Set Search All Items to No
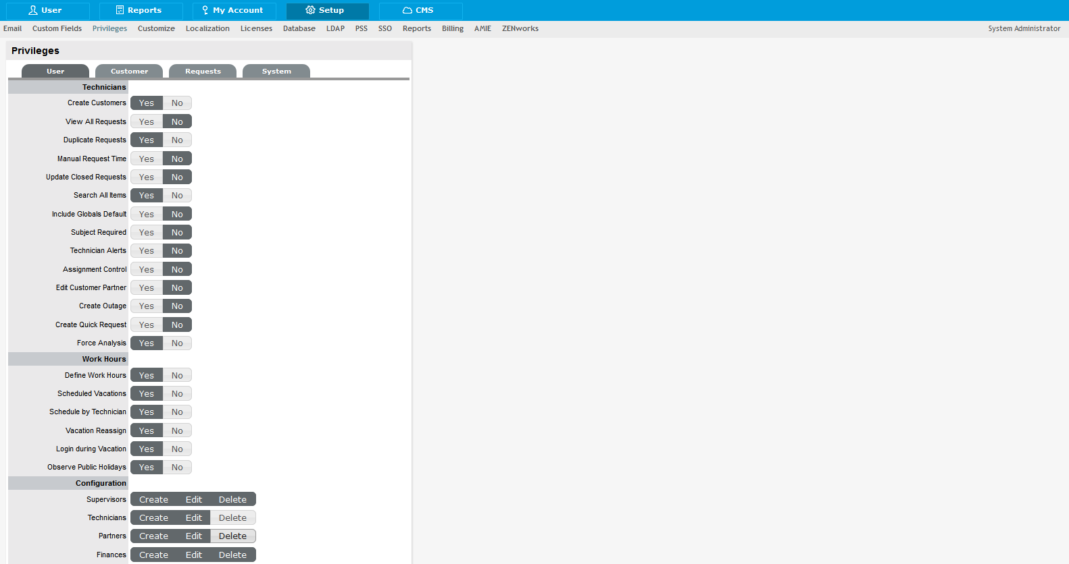 [177, 196]
